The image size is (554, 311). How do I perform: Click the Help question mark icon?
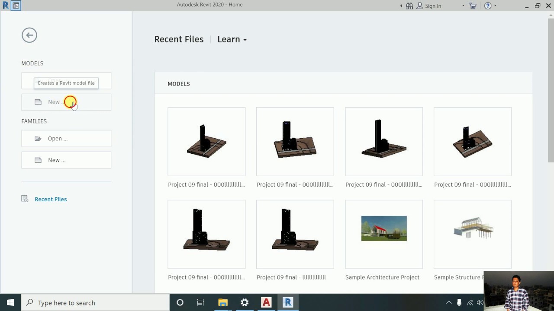pos(488,6)
